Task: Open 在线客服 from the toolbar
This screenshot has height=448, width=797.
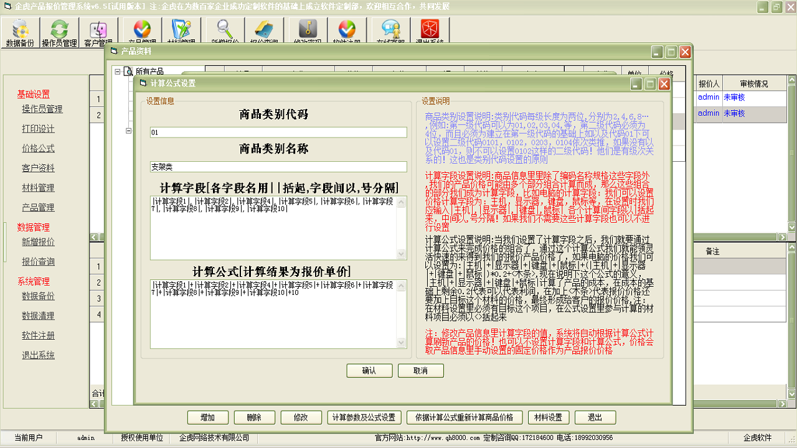Action: (390, 31)
